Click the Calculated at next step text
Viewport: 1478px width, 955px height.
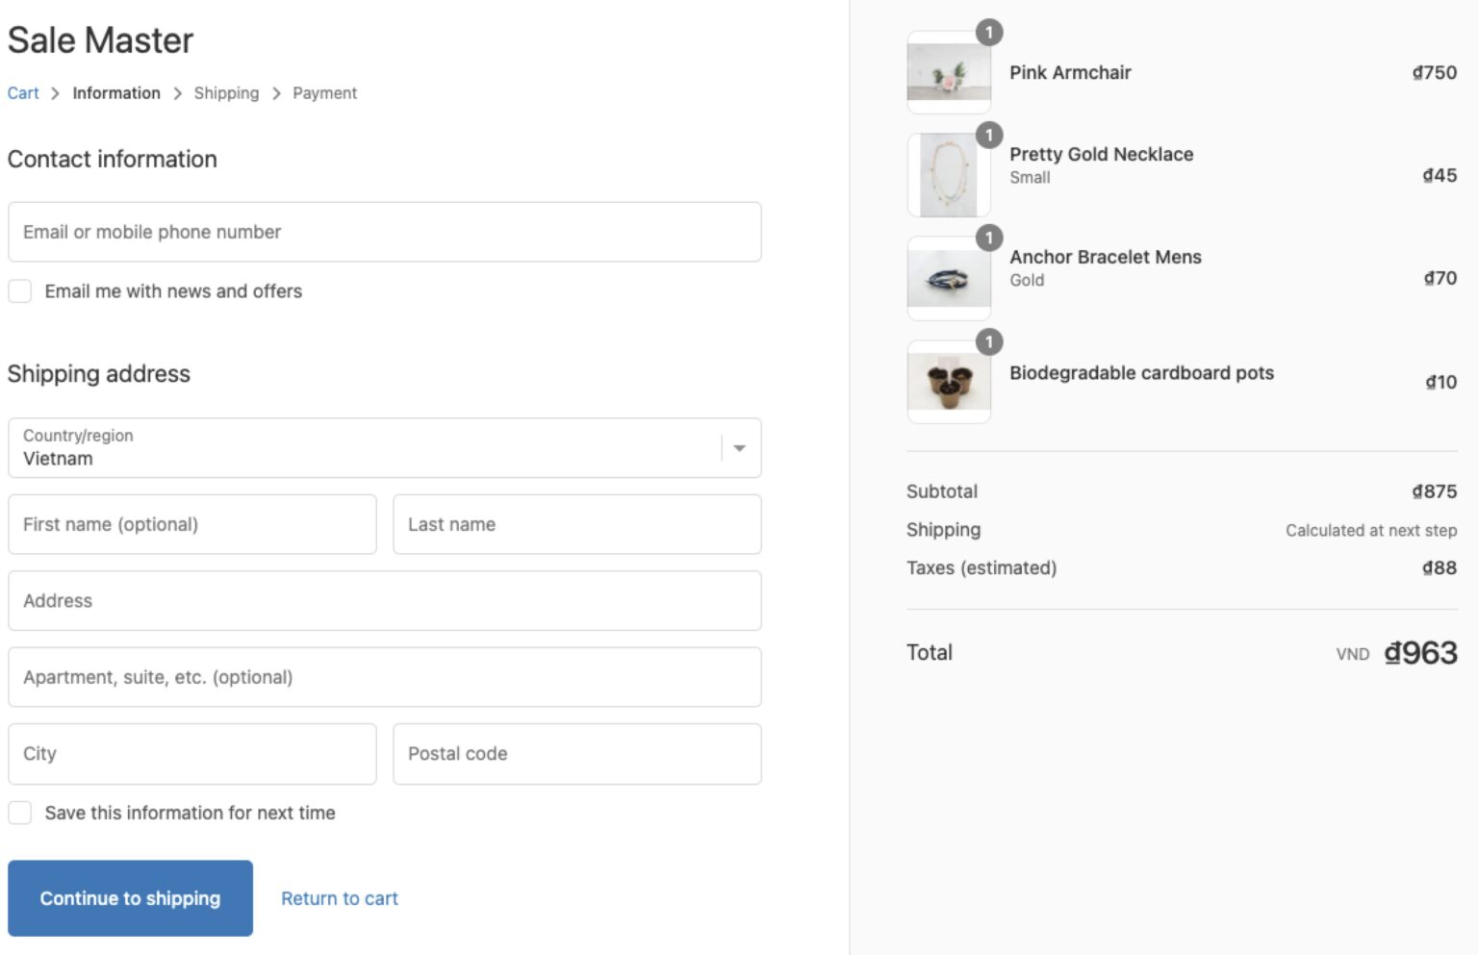click(1371, 530)
